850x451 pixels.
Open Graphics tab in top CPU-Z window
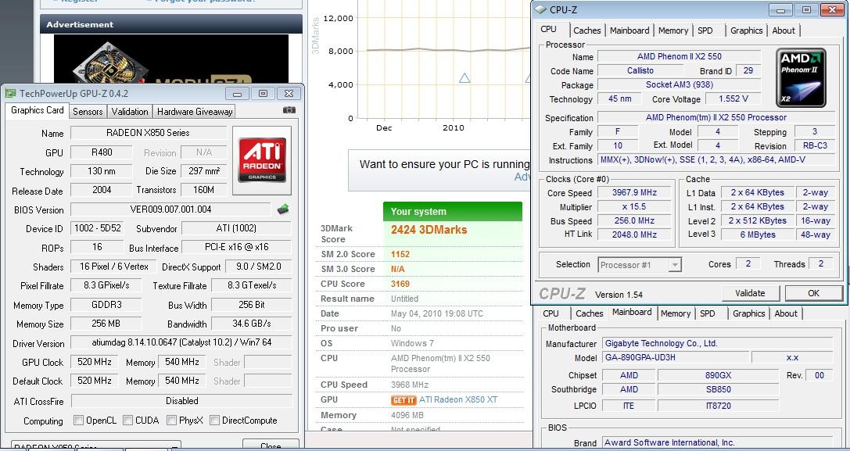(747, 30)
